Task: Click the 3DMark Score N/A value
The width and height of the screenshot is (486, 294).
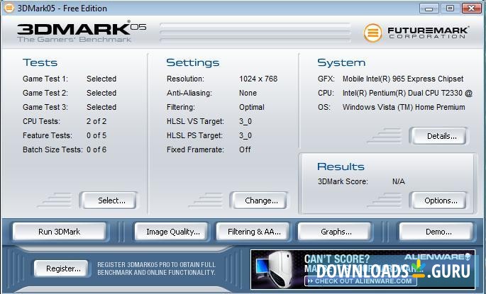Action: [x=398, y=181]
